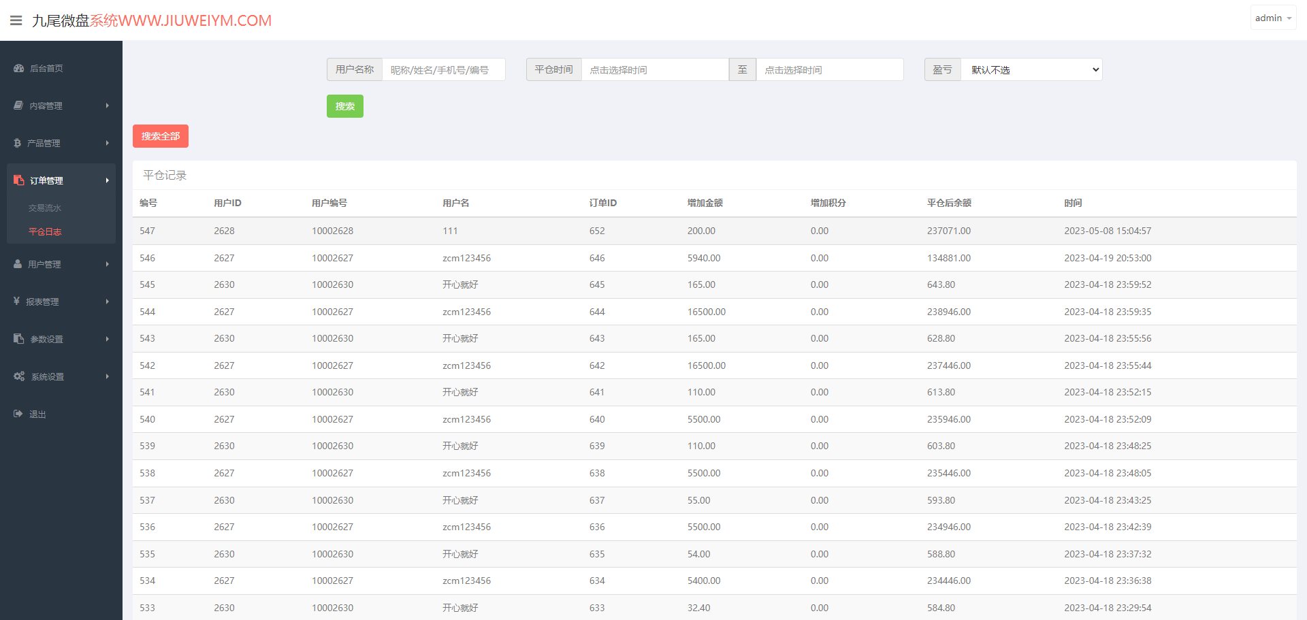Click the 退出 logout icon
This screenshot has width=1307, height=620.
pos(18,414)
